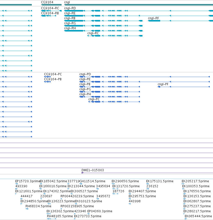Image resolution: width=213 pixels, height=220 pixels.
Task: Select the 337719 EST label
Action: [x=74, y=181]
